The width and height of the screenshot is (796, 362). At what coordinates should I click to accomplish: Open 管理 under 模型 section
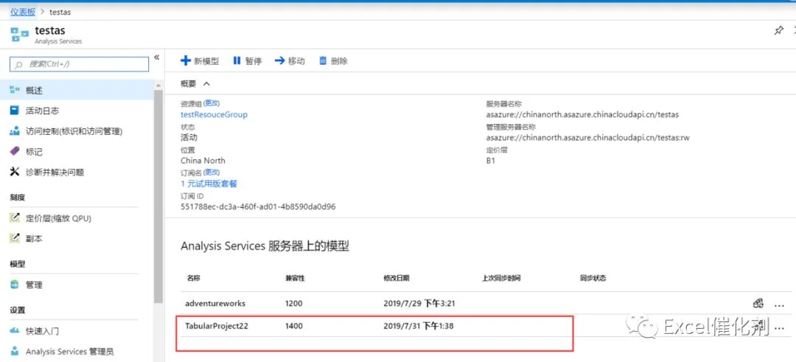[34, 285]
